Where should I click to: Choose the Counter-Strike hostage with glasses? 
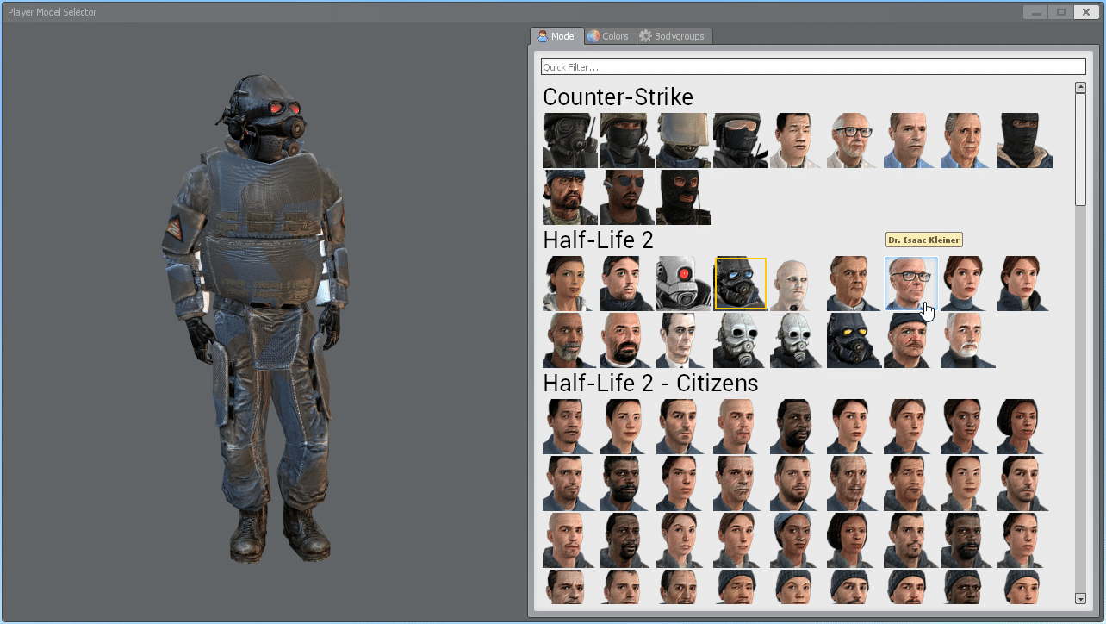point(854,140)
